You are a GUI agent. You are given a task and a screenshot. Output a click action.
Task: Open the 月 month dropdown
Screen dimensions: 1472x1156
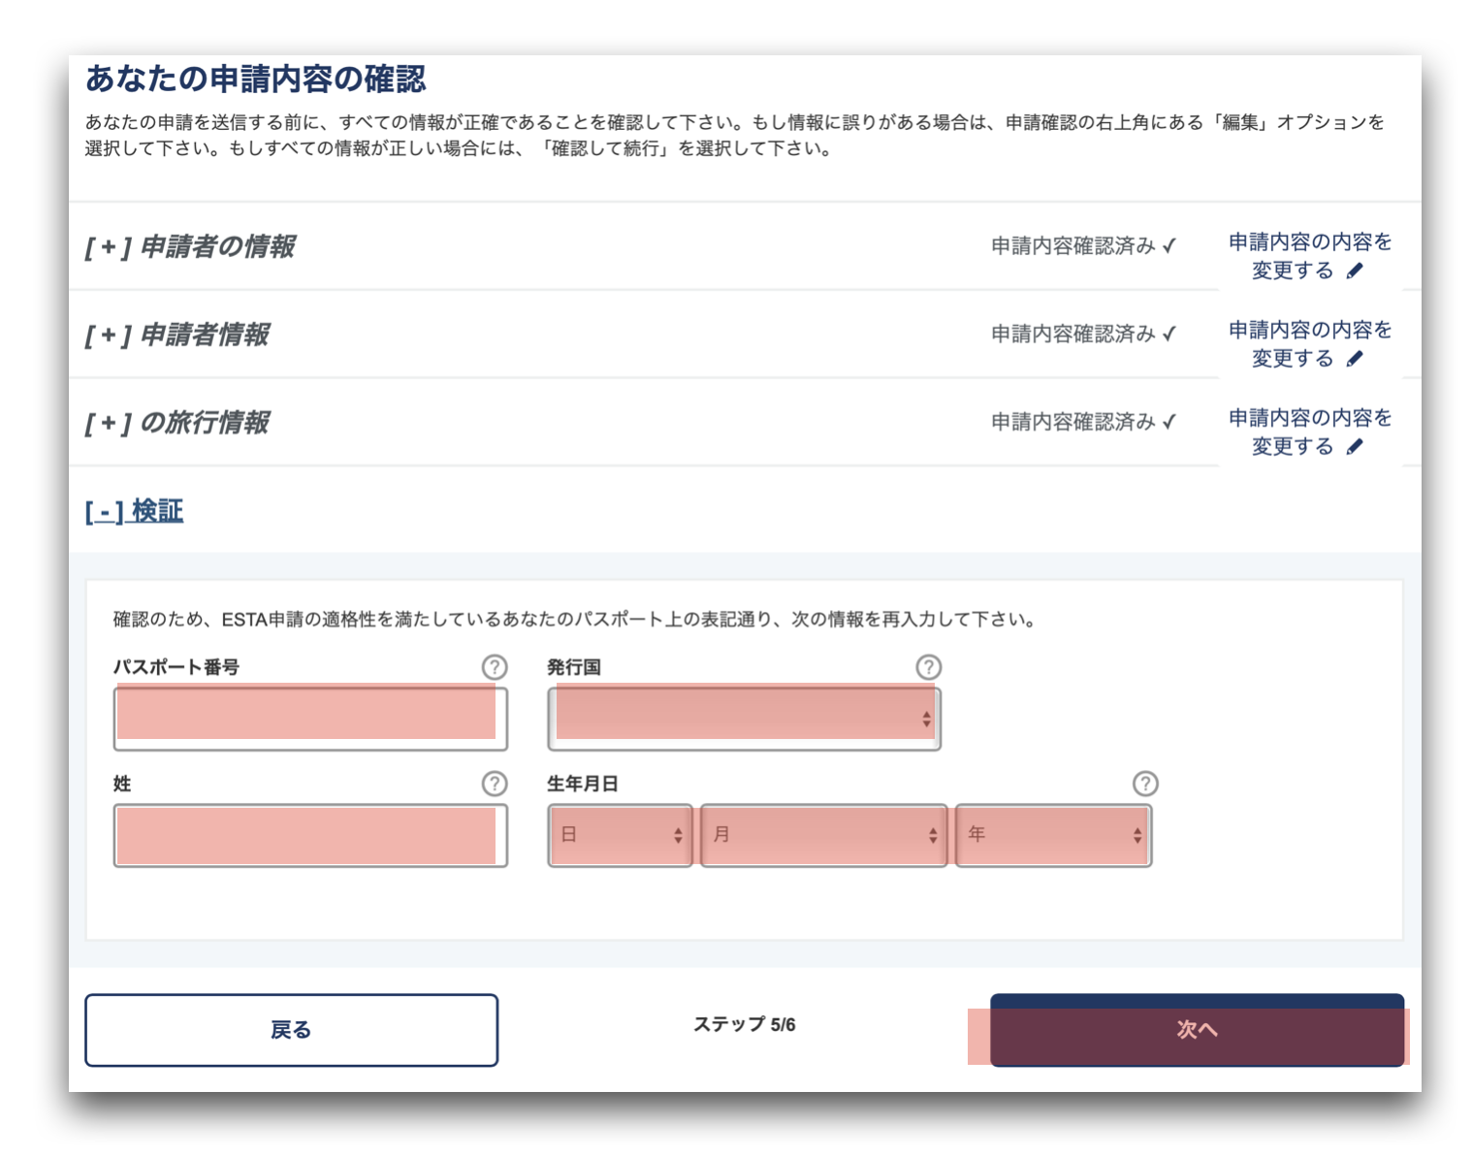pos(823,835)
